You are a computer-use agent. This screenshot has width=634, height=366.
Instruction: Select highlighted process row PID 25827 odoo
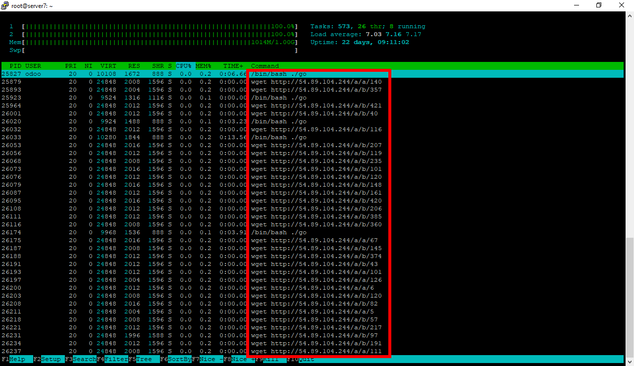[312, 74]
